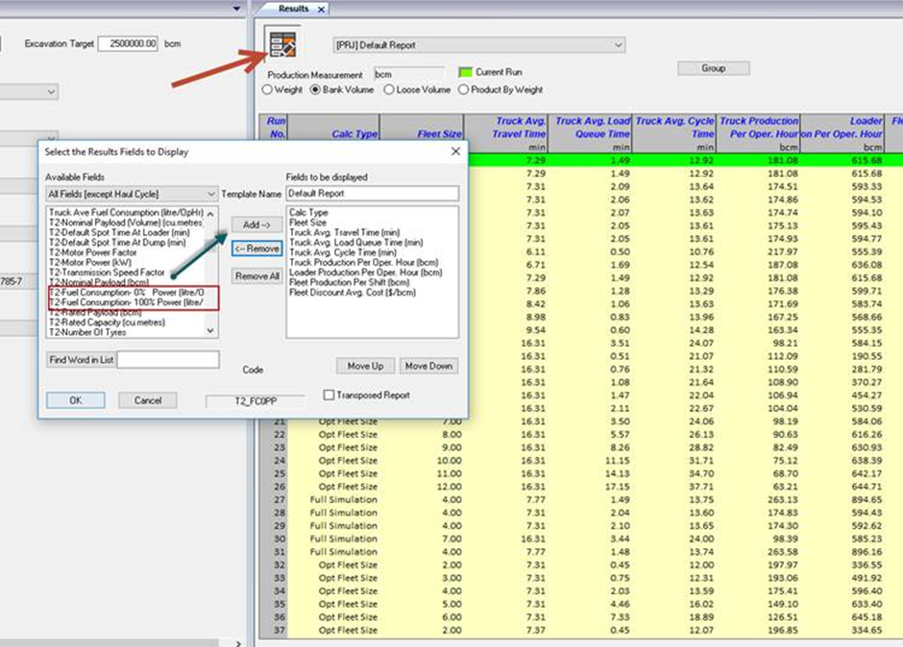Click the Excavation Target value field
903x647 pixels.
point(128,44)
